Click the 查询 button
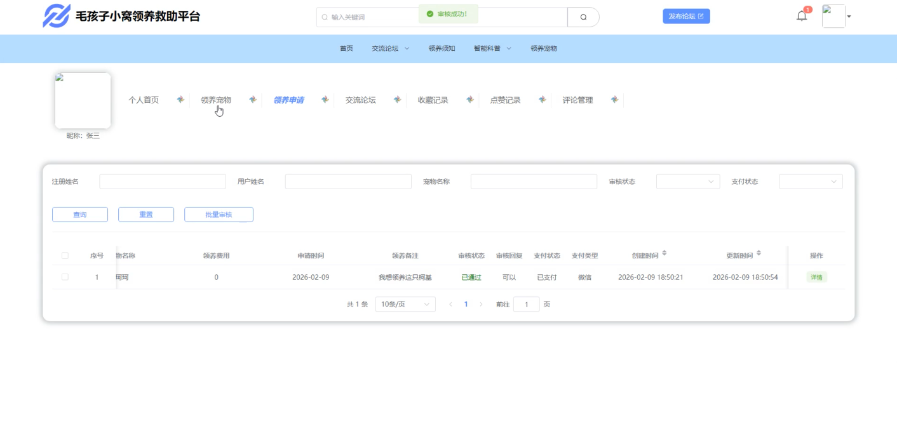This screenshot has width=897, height=424. [x=80, y=215]
